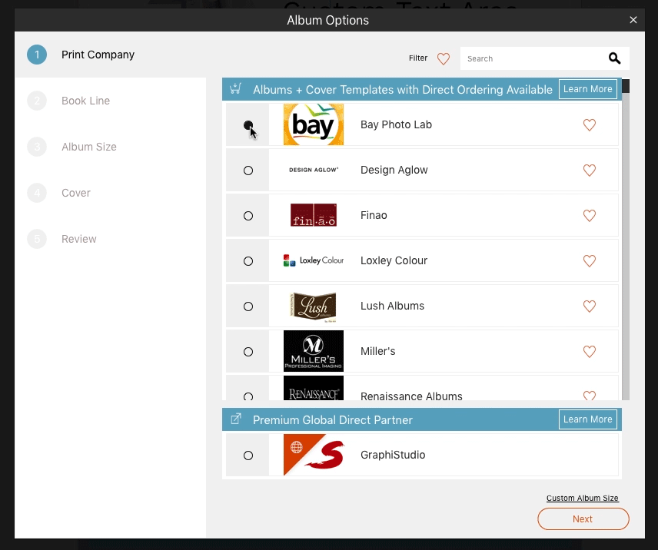Click the heart icon beside Miller's
658x550 pixels.
(590, 352)
